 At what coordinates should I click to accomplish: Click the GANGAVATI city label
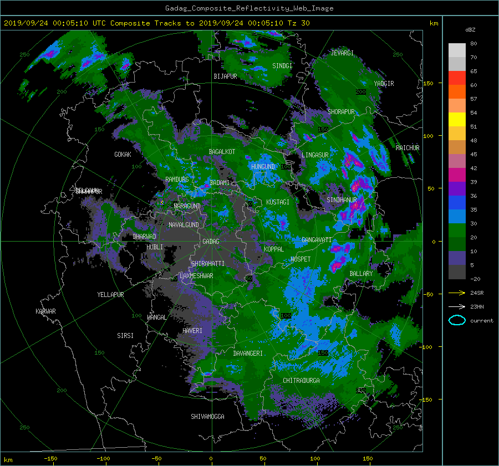[317, 240]
